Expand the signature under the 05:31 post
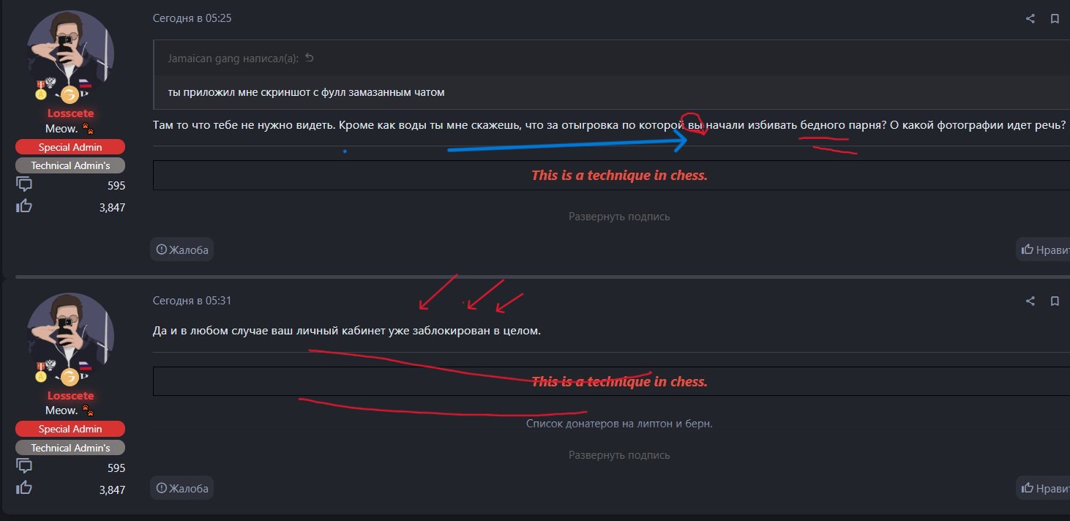This screenshot has width=1070, height=521. point(618,455)
